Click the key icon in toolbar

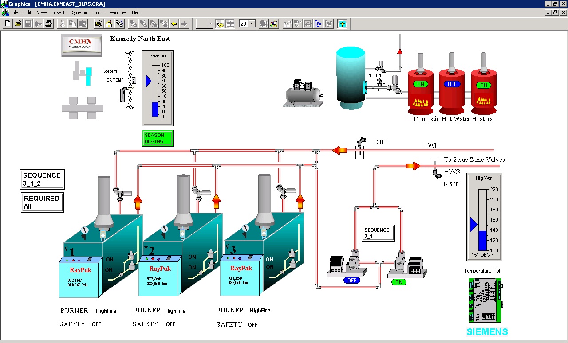click(38, 24)
